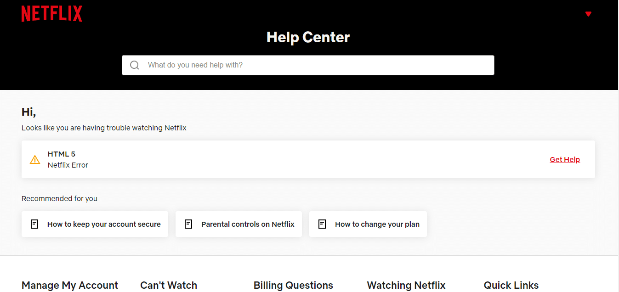Select the Watching Netflix heading
This screenshot has height=292, width=619.
(x=406, y=286)
